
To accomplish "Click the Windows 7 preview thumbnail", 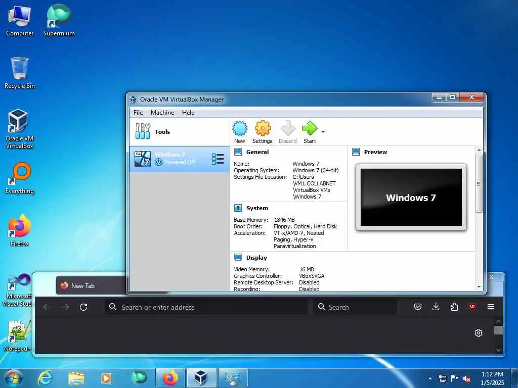I will click(411, 198).
